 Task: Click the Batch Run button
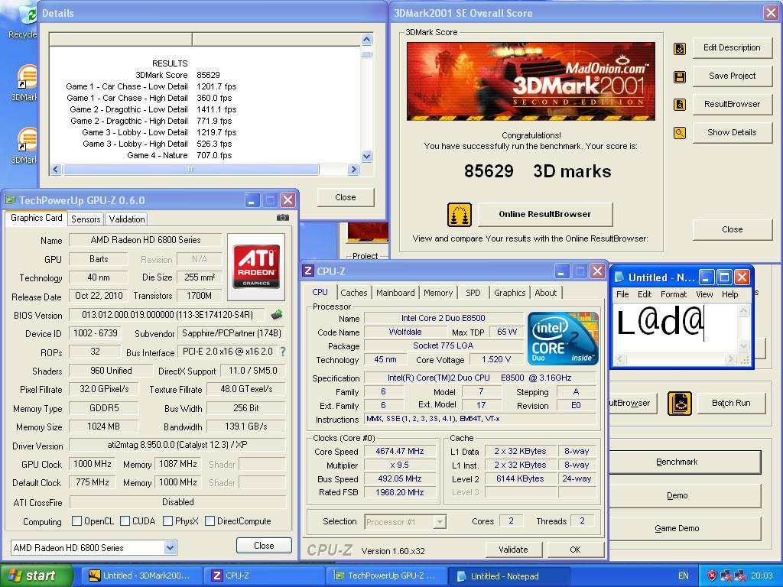tap(731, 404)
